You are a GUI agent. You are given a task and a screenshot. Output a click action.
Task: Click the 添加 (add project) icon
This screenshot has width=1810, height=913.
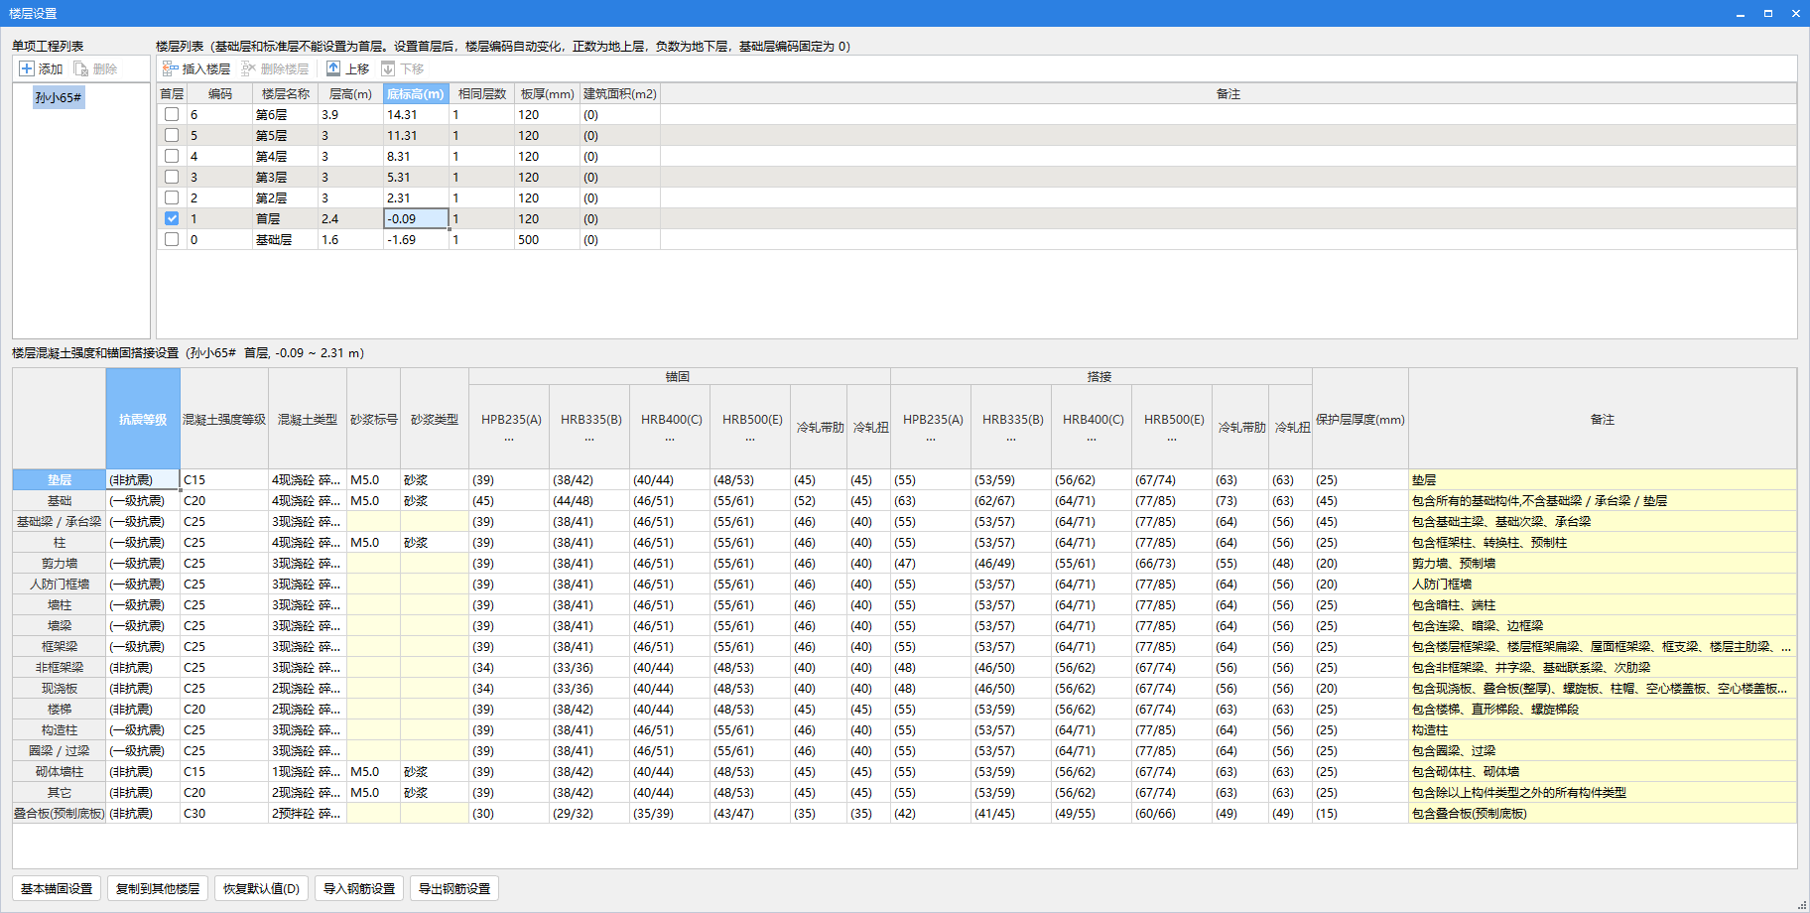27,68
